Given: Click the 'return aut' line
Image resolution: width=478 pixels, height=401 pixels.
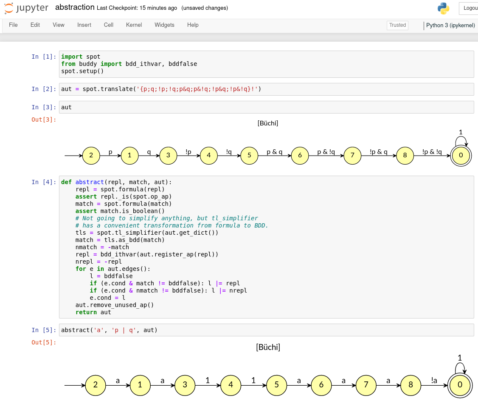Looking at the screenshot, I should (93, 313).
